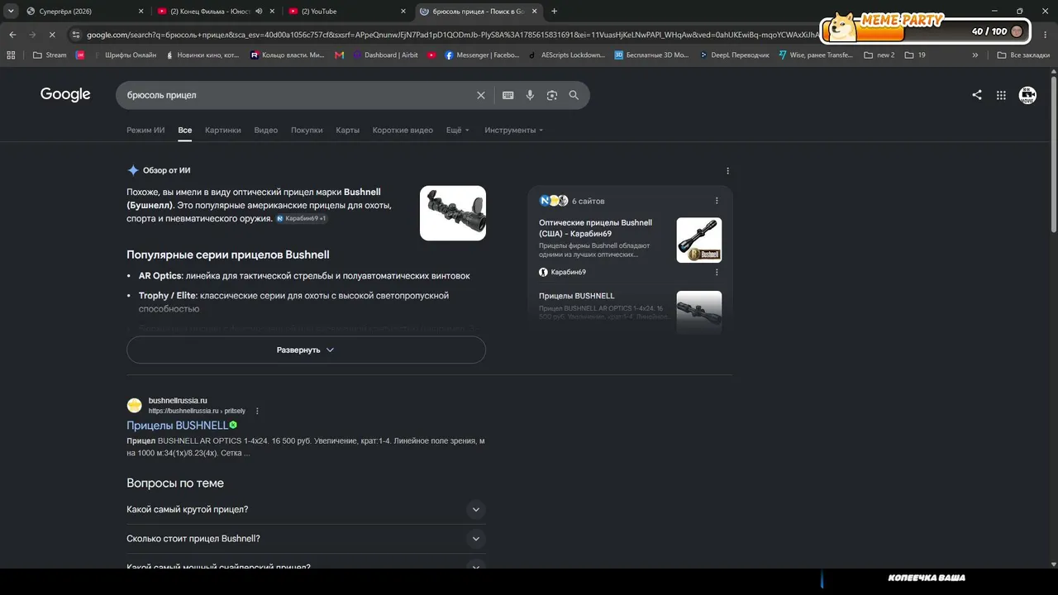
Task: Open the share icon near Google apps
Action: [x=977, y=95]
